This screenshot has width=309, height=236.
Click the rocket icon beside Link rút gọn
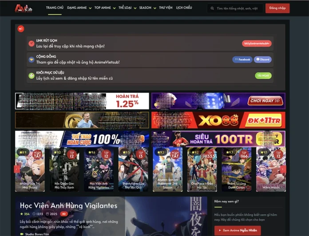tap(32, 43)
